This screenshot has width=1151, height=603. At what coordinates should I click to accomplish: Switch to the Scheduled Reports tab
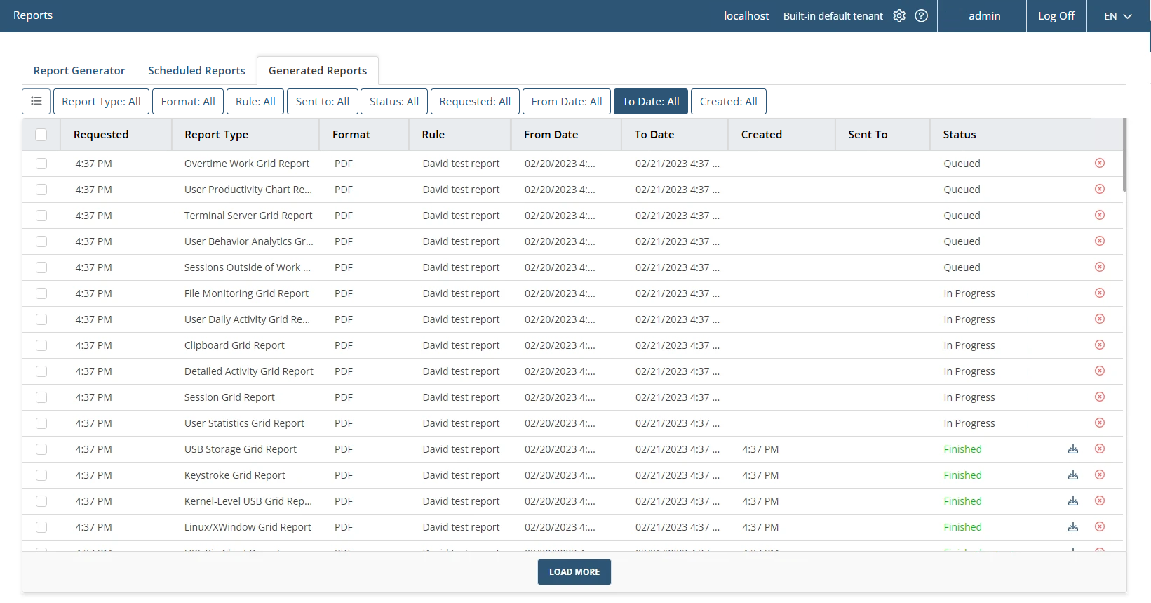coord(196,70)
